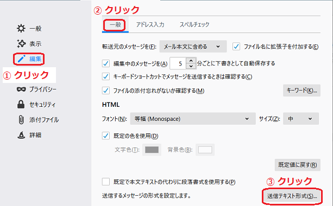Open the サイズ dropdown showing 中

point(301,119)
